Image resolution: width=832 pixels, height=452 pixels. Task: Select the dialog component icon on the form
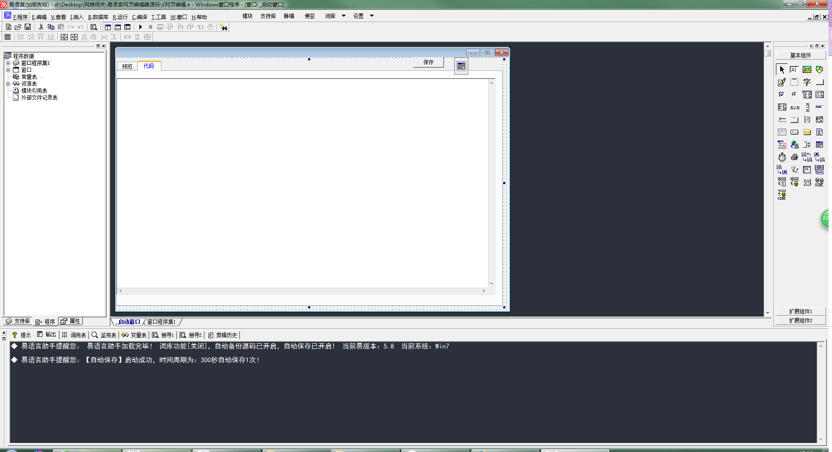[x=461, y=66]
